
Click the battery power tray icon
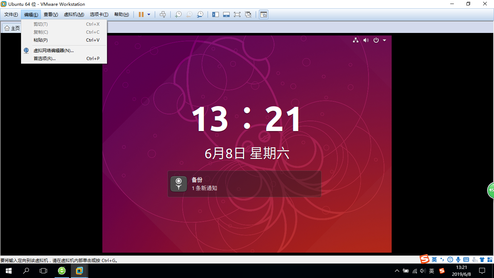(x=406, y=271)
